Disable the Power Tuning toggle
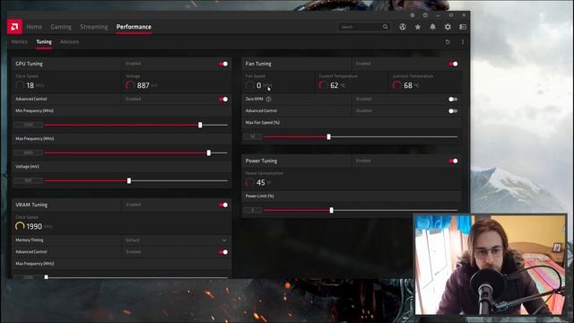Viewport: 574px width, 323px height. (453, 161)
